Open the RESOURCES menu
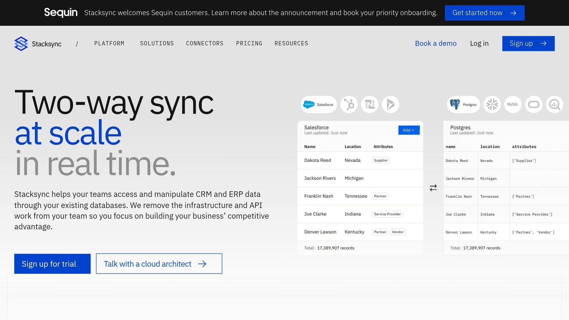The width and height of the screenshot is (569, 320). click(291, 43)
